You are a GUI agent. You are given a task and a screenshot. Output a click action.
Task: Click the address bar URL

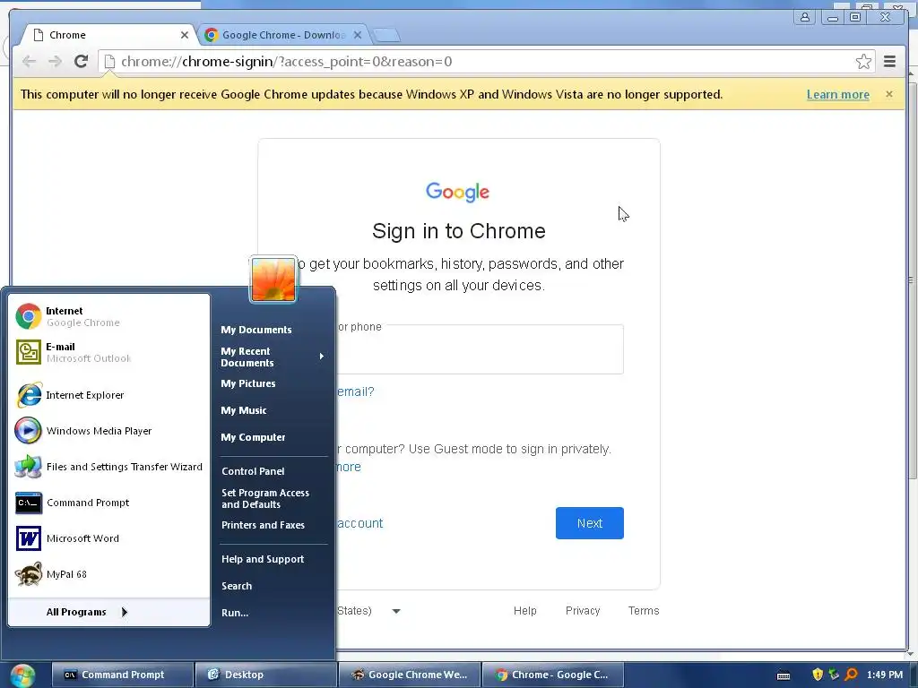(x=286, y=62)
